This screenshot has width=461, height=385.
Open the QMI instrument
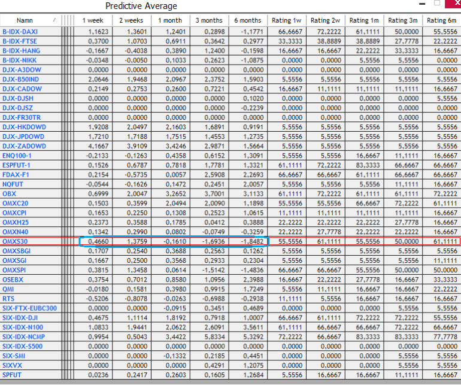point(8,289)
